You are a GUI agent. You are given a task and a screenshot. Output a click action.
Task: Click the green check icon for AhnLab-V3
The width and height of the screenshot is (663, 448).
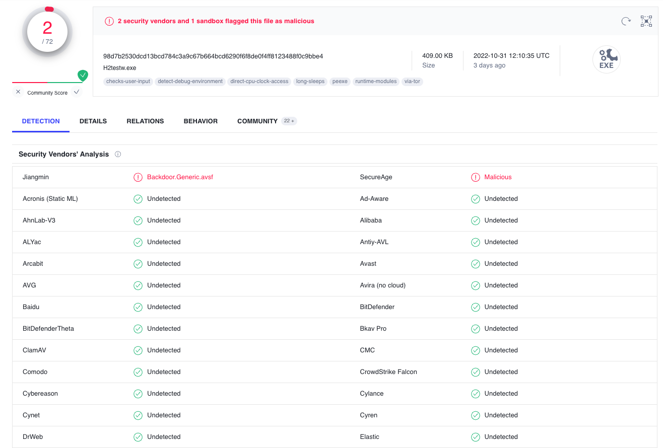click(x=138, y=220)
